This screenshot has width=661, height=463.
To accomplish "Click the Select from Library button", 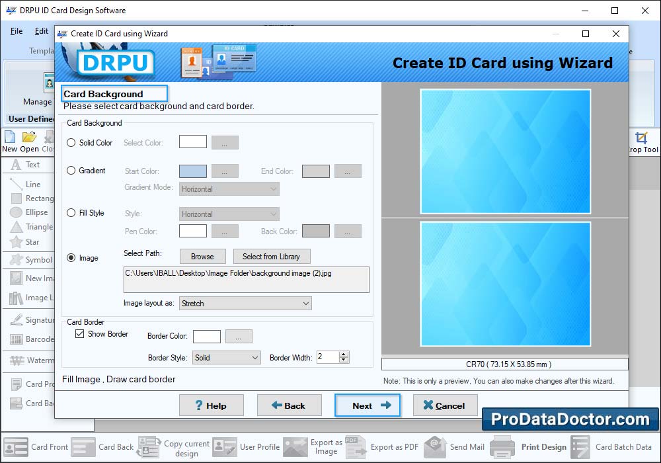I will pyautogui.click(x=271, y=257).
